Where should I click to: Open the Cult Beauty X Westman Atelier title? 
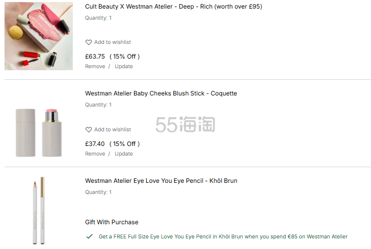(173, 7)
